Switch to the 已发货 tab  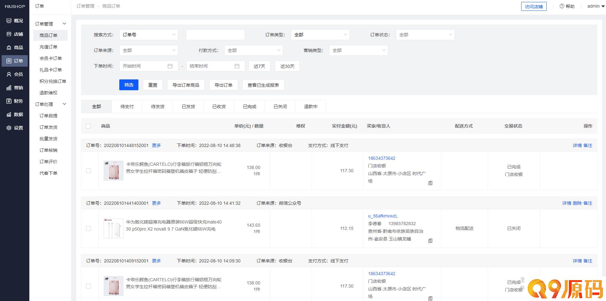(188, 106)
